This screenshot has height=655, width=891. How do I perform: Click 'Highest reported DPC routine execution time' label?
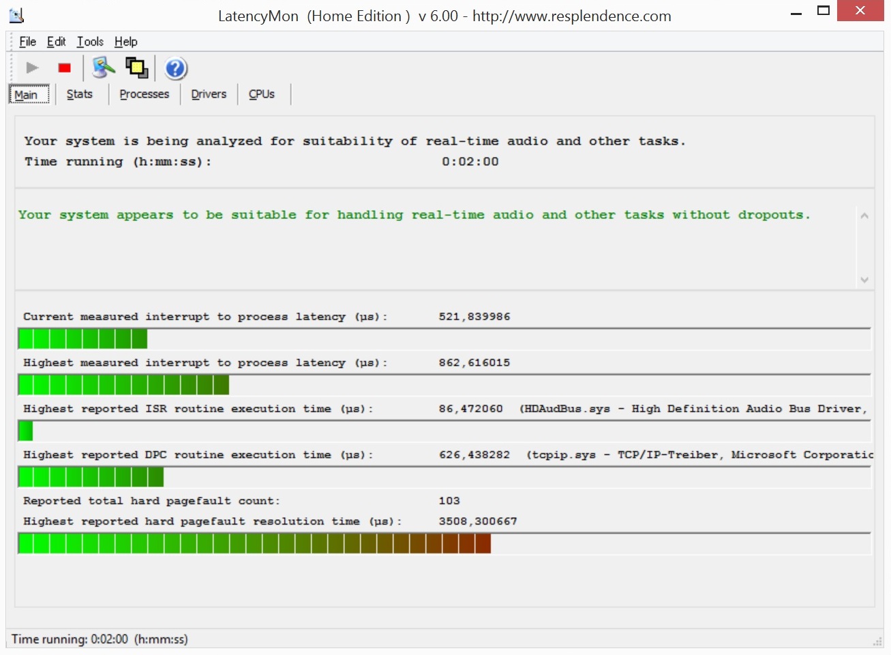(198, 455)
